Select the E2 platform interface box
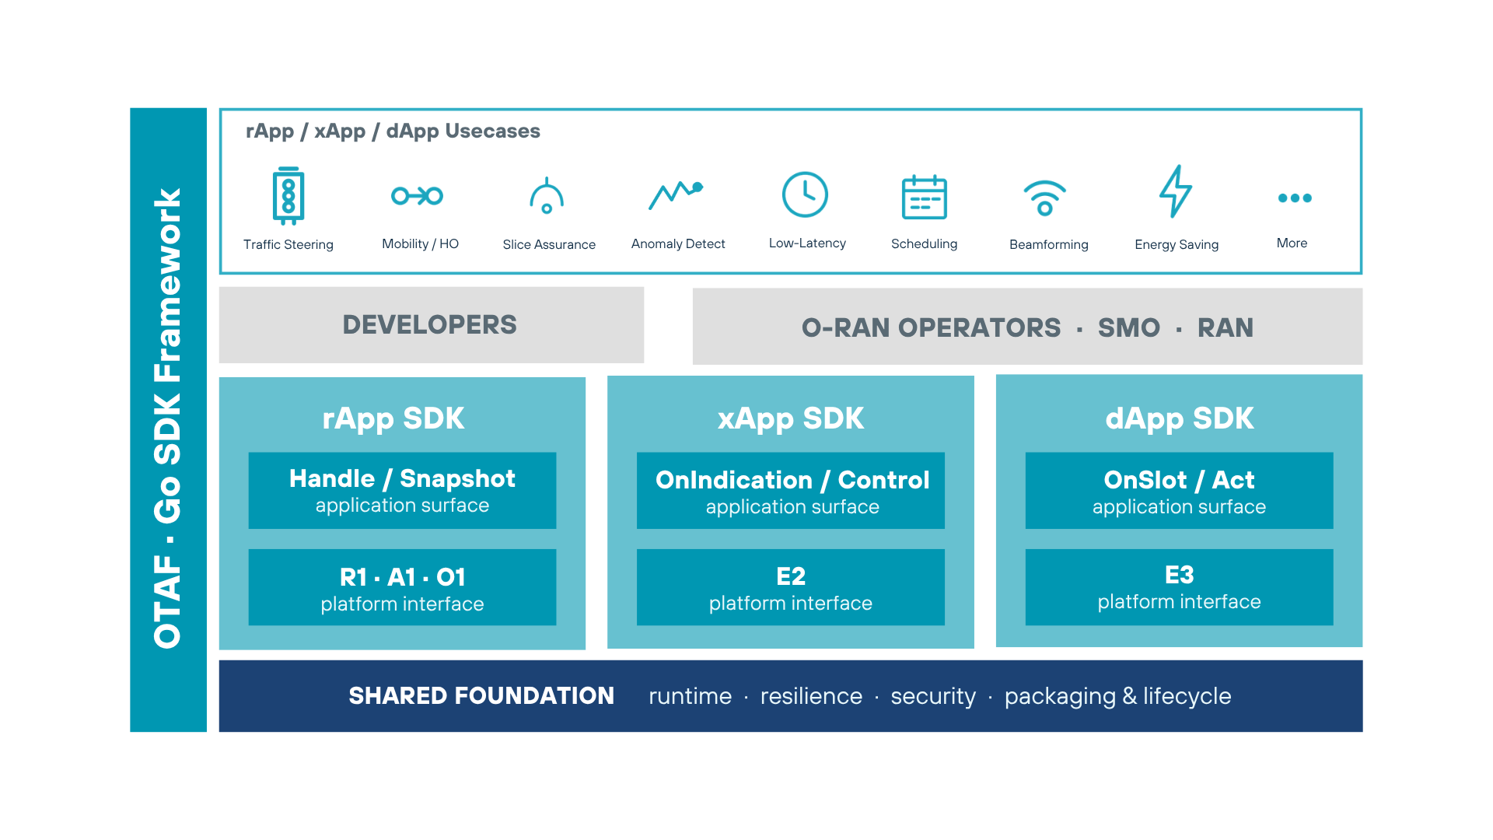The height and width of the screenshot is (840, 1493). tap(791, 587)
